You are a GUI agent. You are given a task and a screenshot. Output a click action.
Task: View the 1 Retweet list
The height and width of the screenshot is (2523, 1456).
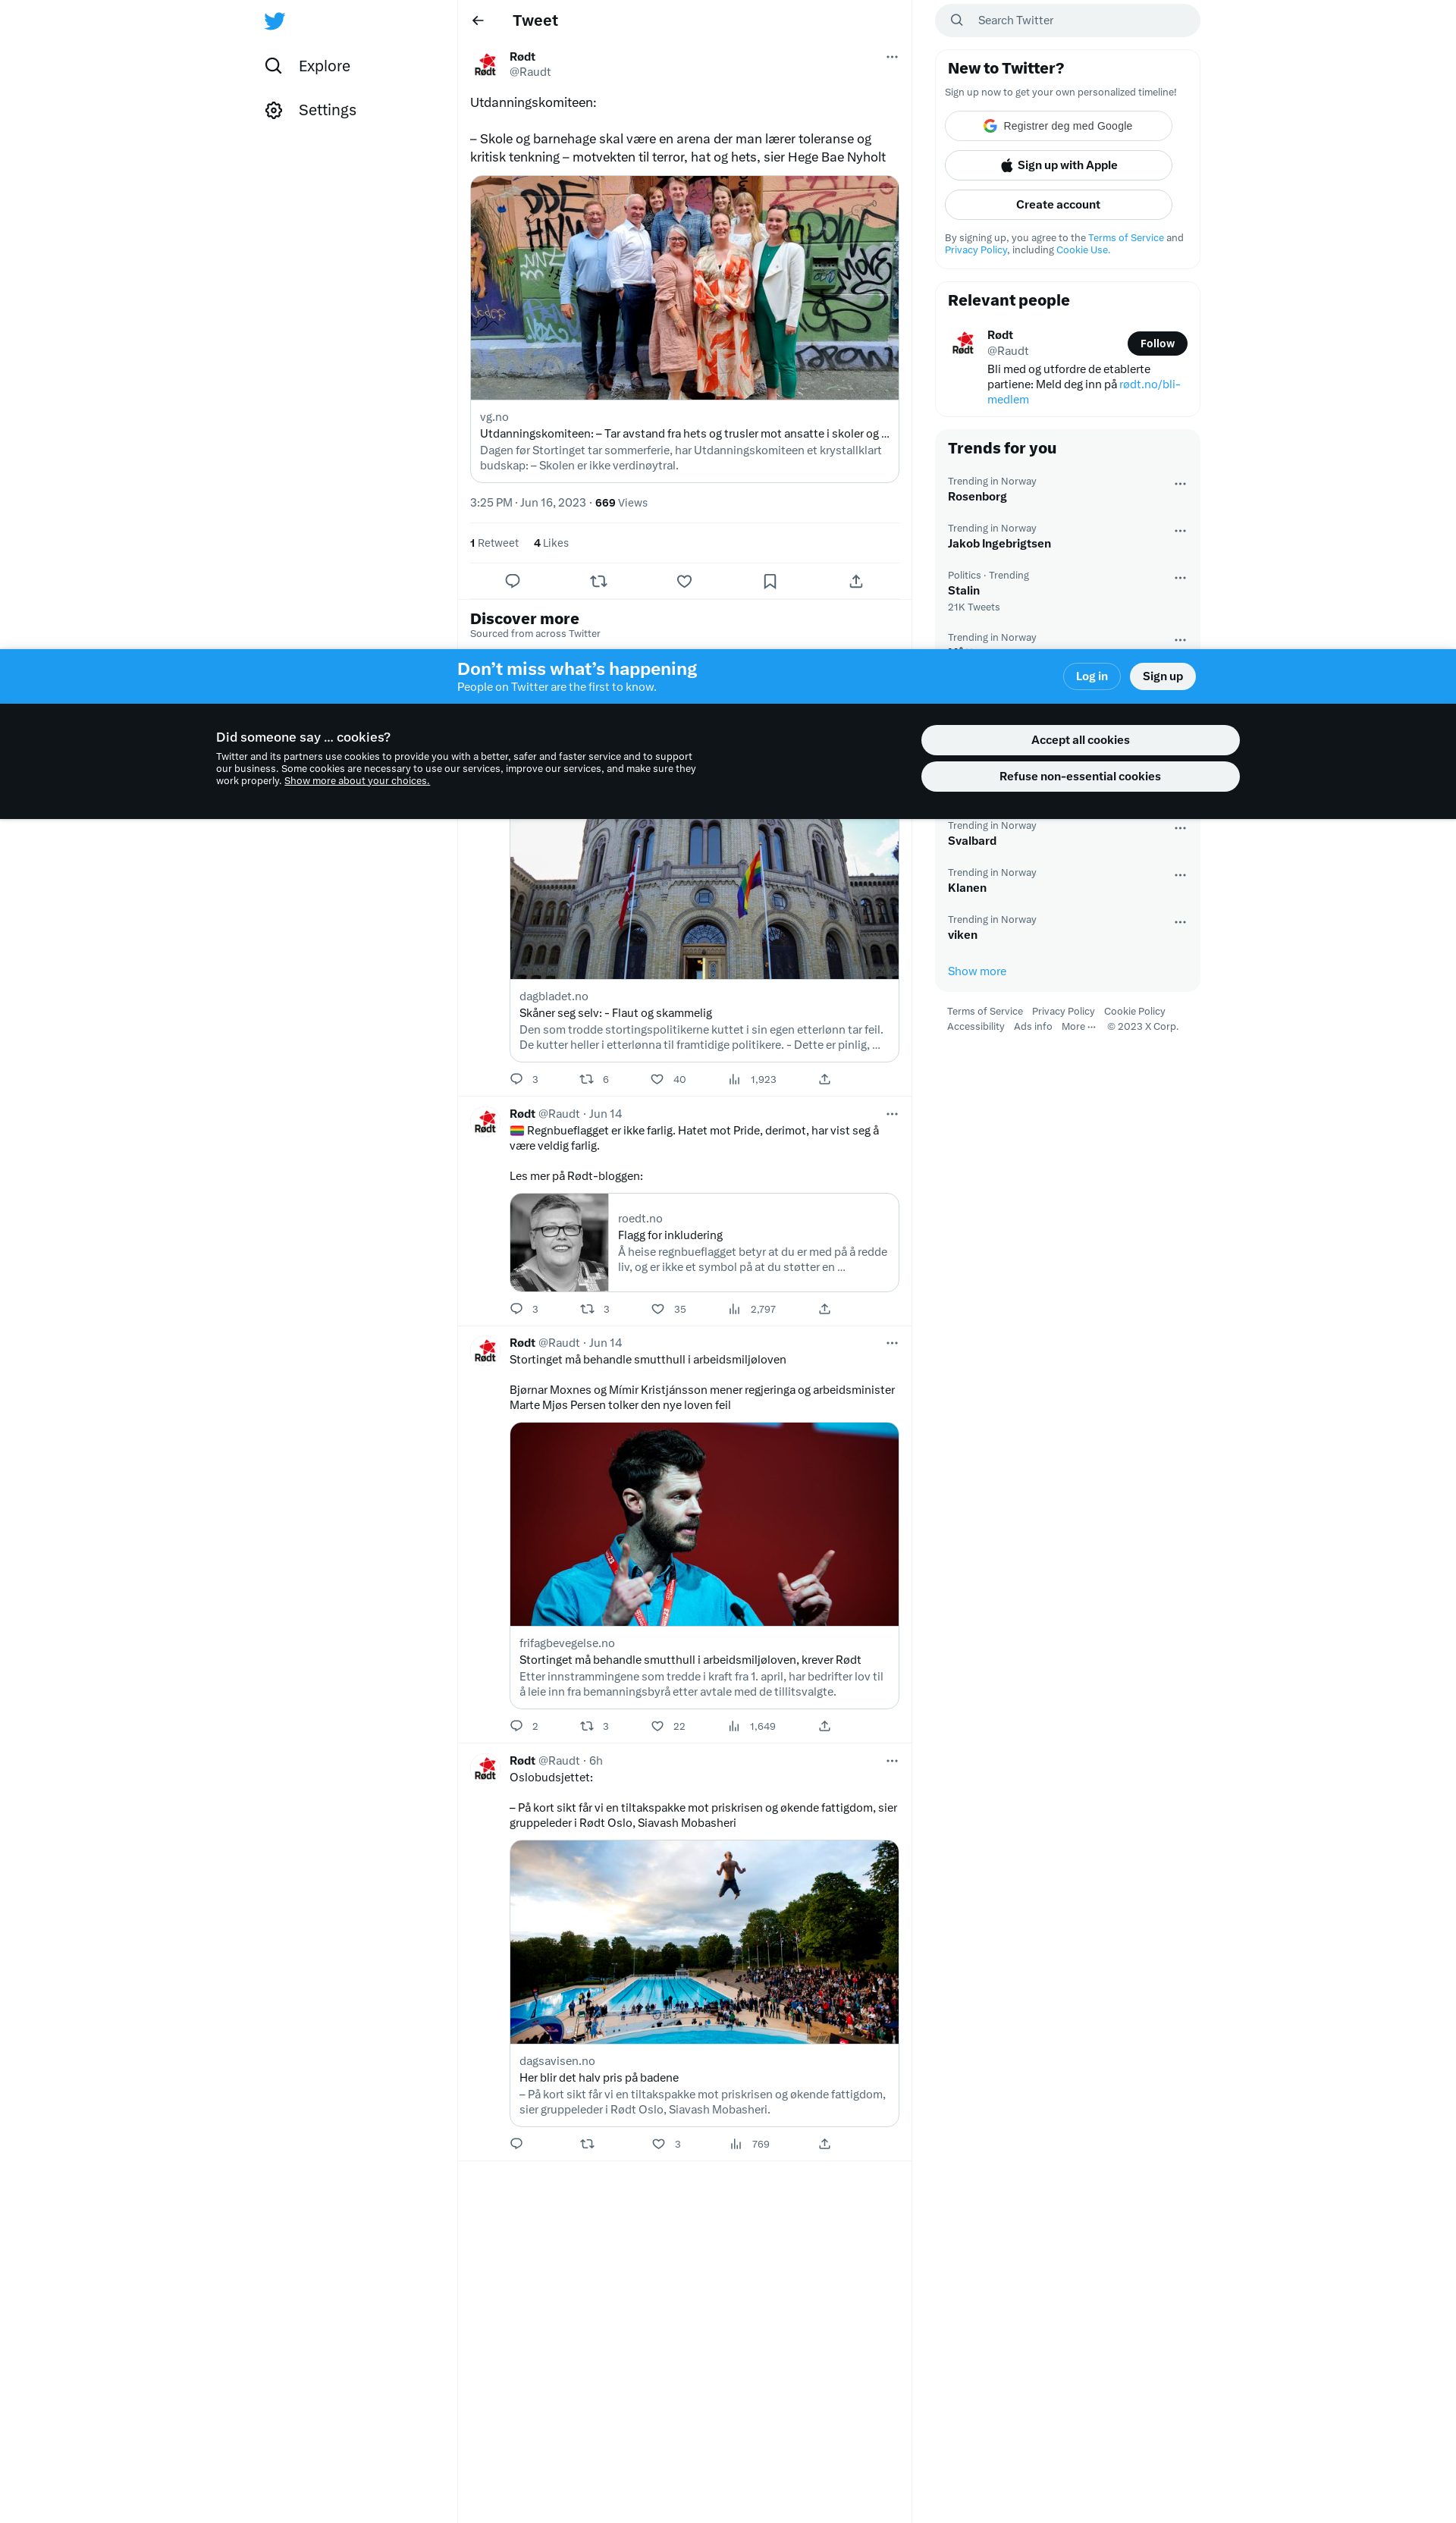(494, 543)
